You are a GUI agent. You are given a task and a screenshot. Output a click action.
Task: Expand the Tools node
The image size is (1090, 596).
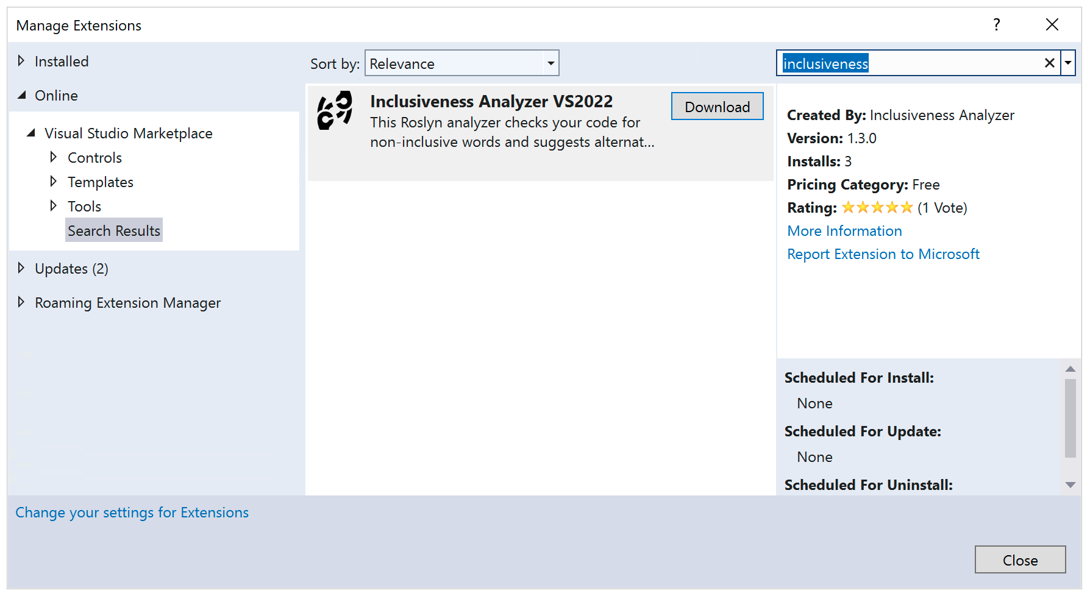coord(54,206)
